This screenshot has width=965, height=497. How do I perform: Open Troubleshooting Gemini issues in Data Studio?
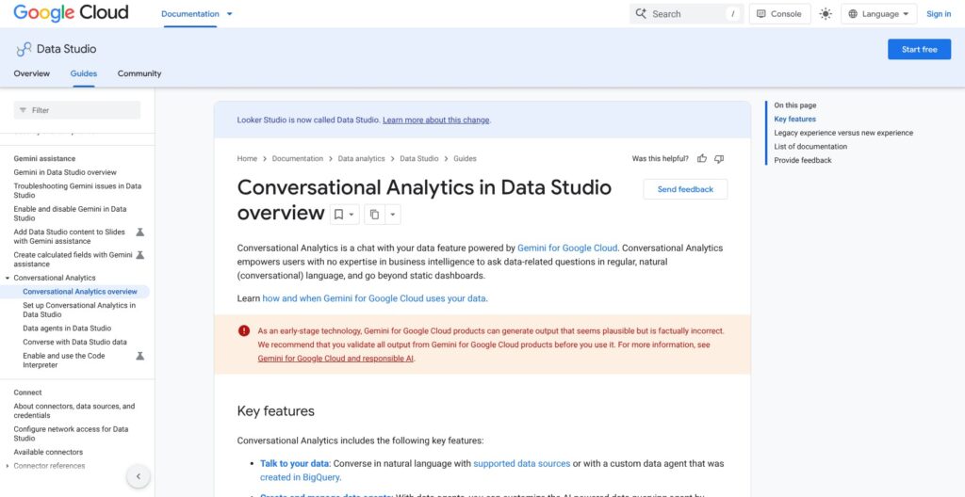tap(77, 190)
